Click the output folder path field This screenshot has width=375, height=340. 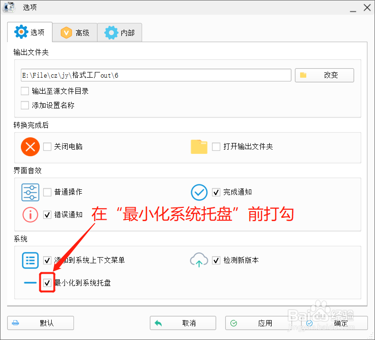[x=156, y=75]
